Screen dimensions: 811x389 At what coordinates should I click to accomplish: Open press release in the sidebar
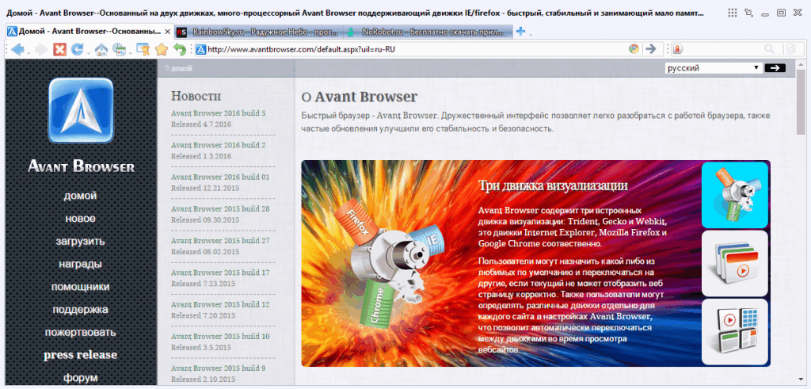pos(80,355)
